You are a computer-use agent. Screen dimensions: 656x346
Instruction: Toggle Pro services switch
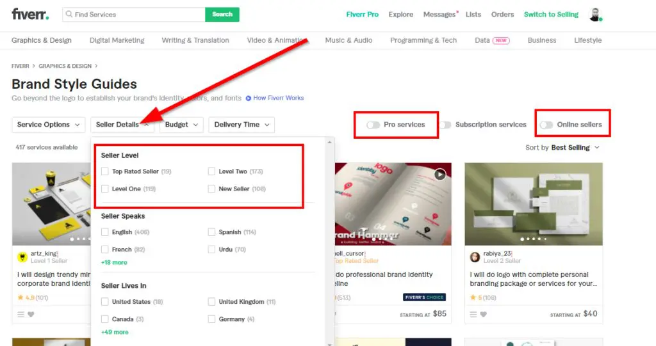pyautogui.click(x=373, y=125)
